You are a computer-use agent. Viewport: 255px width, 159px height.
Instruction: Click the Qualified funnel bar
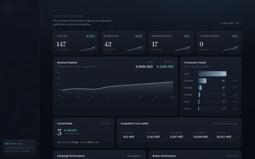pyautogui.click(x=202, y=81)
